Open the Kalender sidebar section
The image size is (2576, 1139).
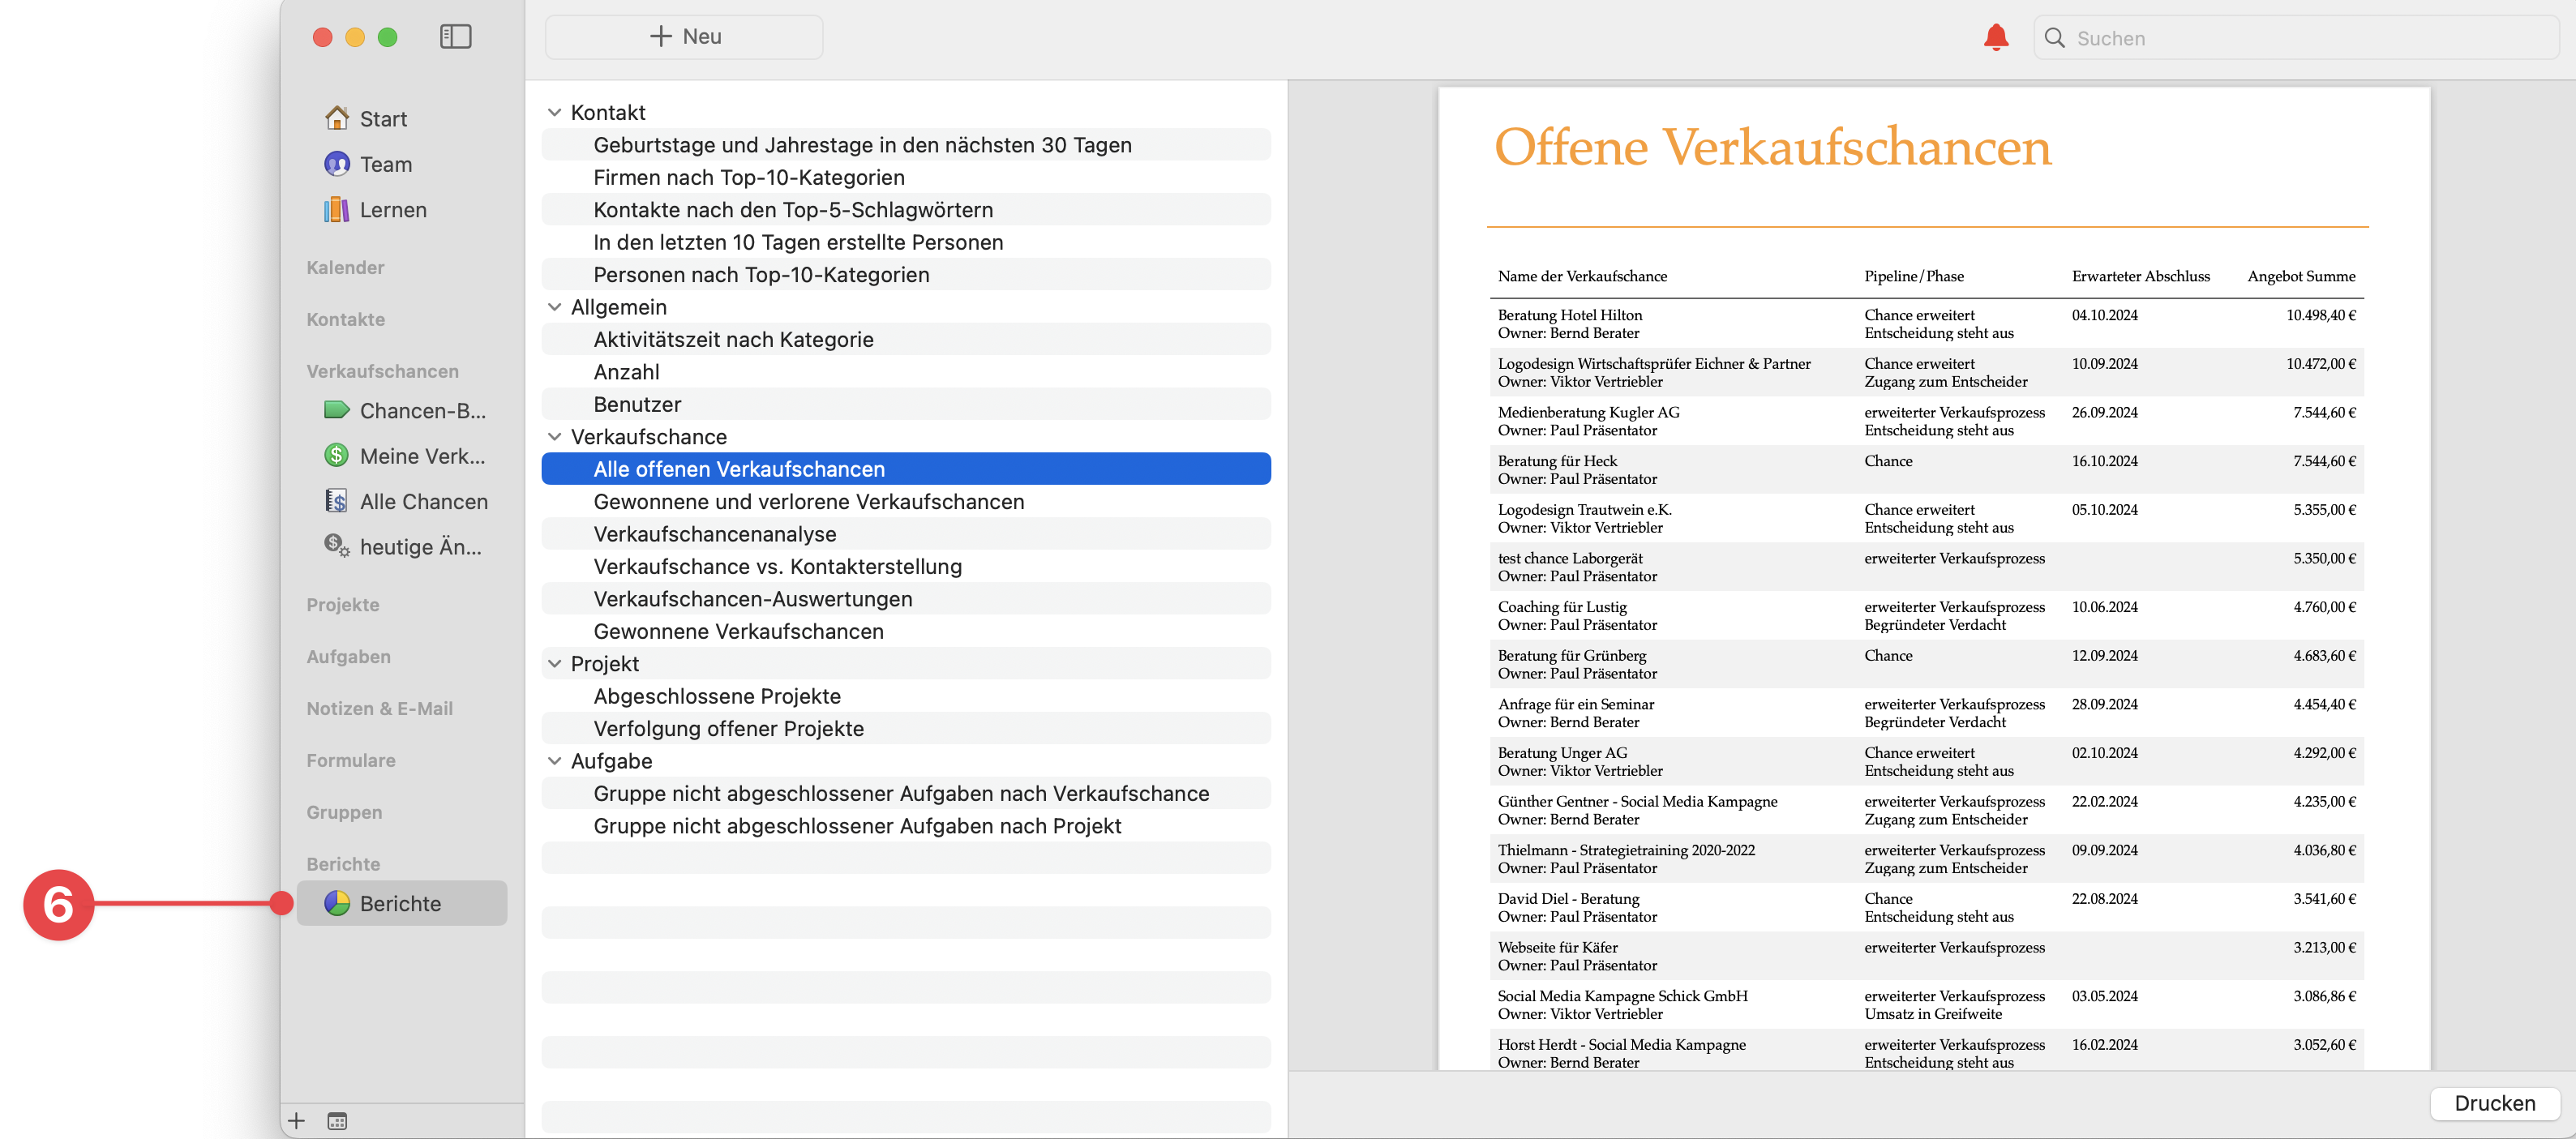click(x=345, y=267)
